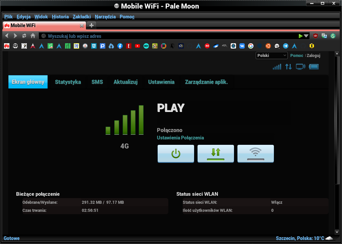Open the Google bookmark icon
This screenshot has width=342, height=244.
point(251,46)
